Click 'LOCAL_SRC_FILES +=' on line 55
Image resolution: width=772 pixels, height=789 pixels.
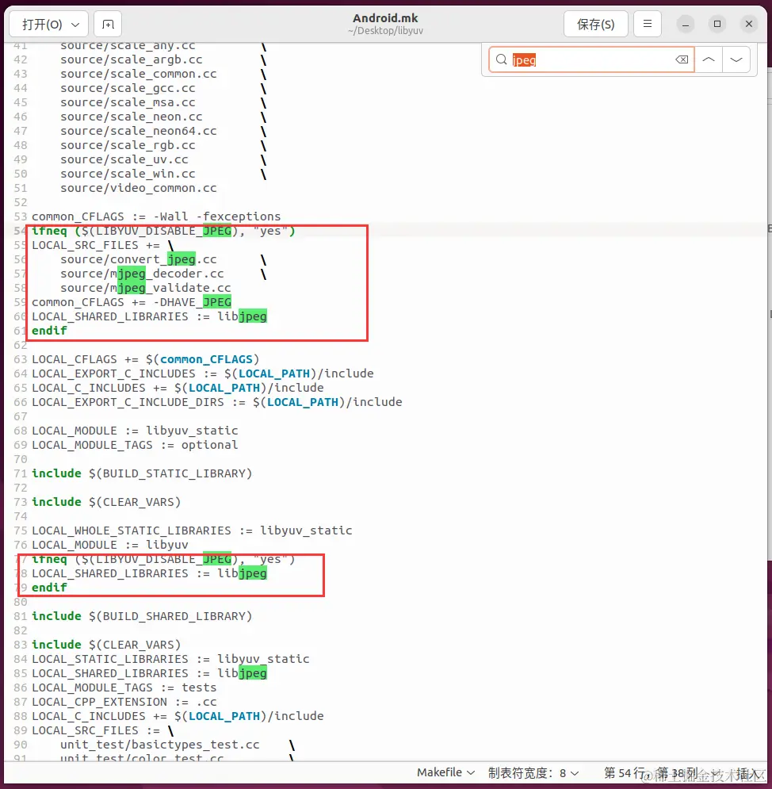pyautogui.click(x=96, y=246)
